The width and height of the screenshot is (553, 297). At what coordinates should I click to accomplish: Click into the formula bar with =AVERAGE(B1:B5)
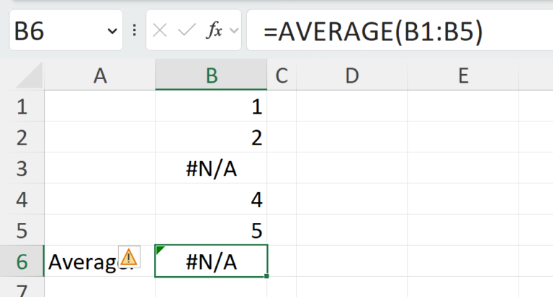click(400, 30)
